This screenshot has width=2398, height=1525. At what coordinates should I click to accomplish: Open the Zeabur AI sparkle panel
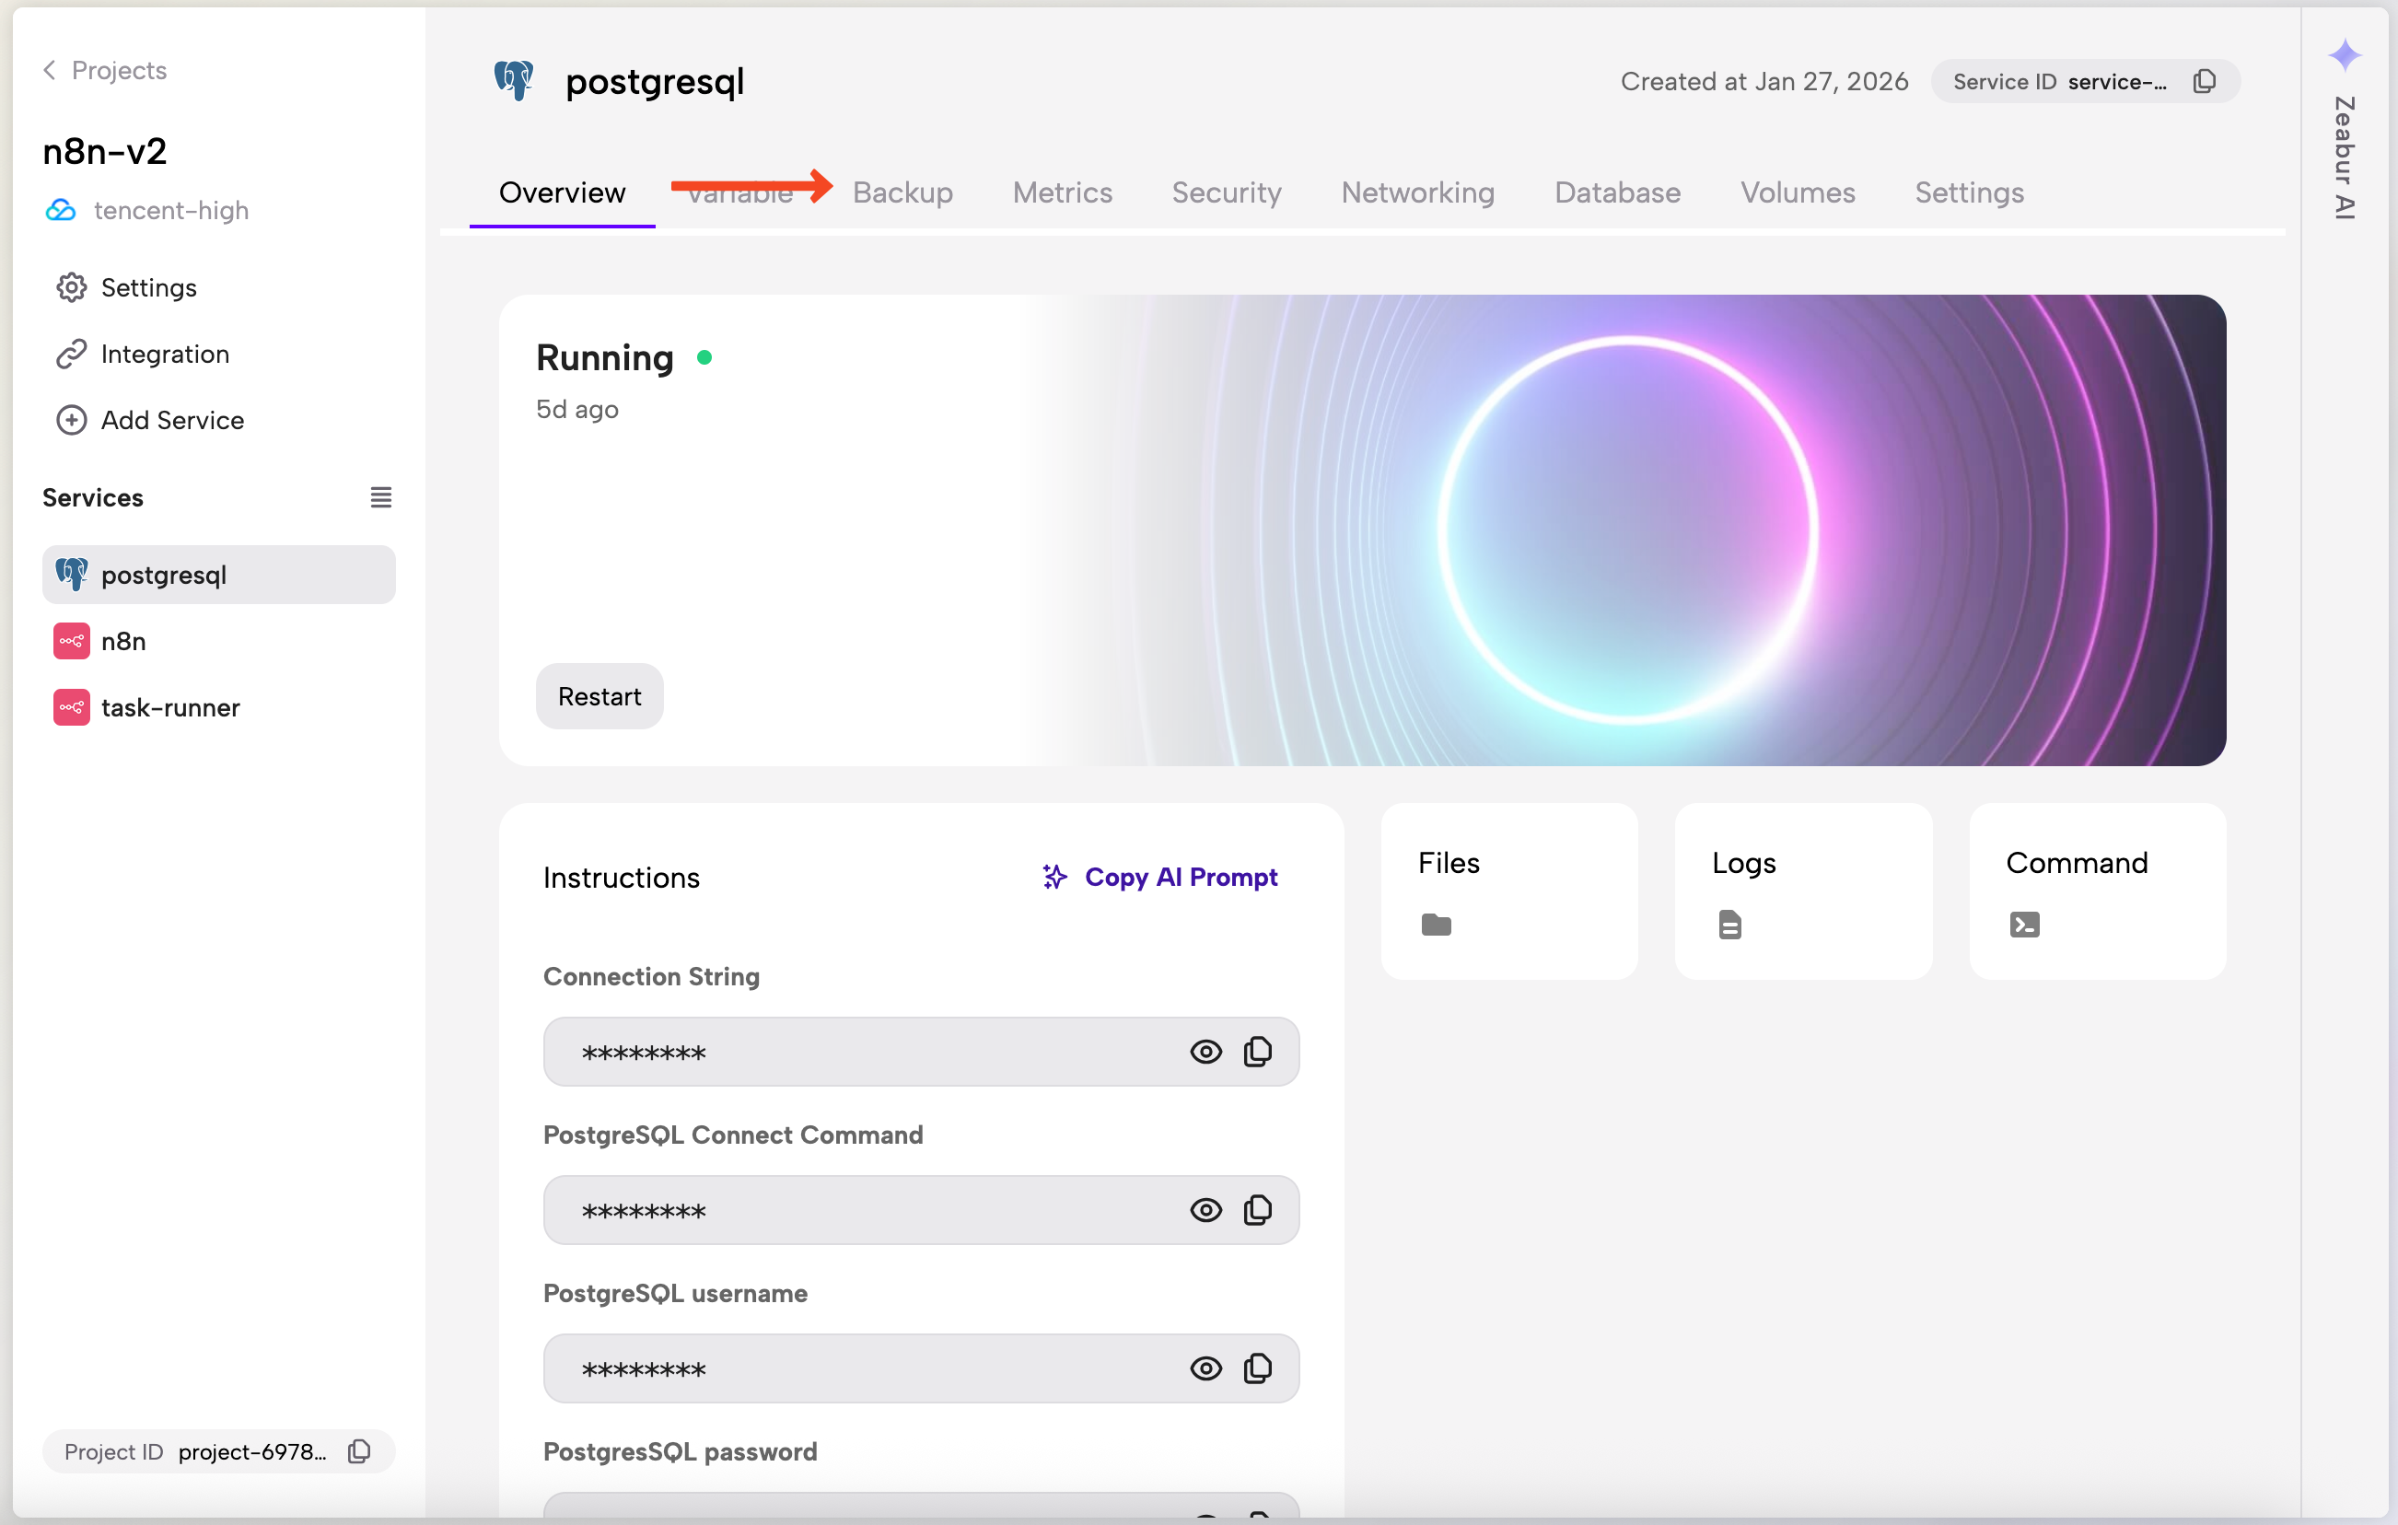(x=2345, y=56)
